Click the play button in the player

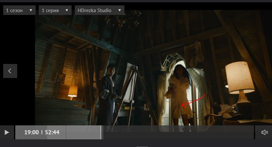7,132
